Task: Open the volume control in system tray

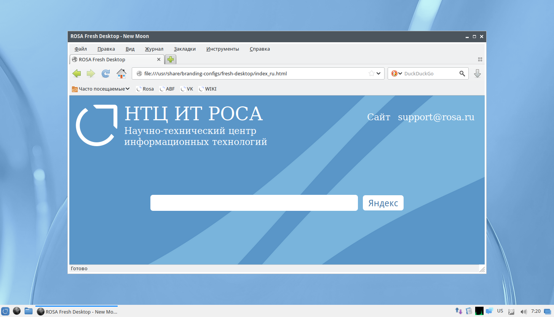Action: coord(524,311)
